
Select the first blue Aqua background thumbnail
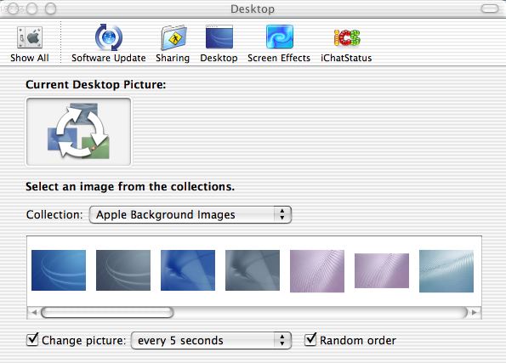[x=59, y=270]
